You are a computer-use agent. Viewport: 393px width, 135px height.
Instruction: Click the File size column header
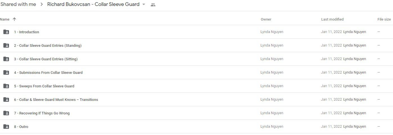(384, 19)
